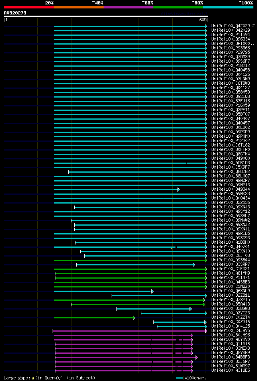The height and width of the screenshot is (381, 257).
Task: Open hit UniRef100_Q7XYI5
Action: click(230, 300)
